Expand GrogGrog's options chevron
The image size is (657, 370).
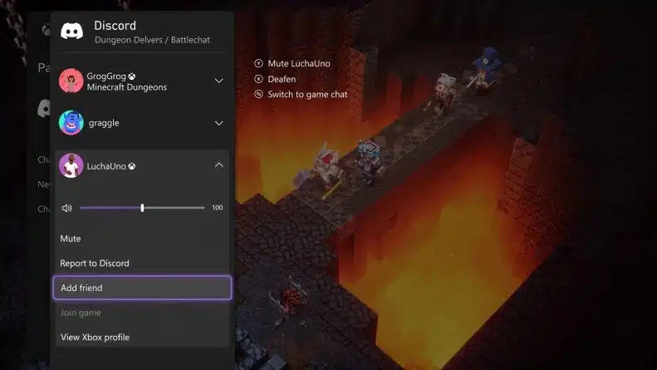[x=219, y=81]
